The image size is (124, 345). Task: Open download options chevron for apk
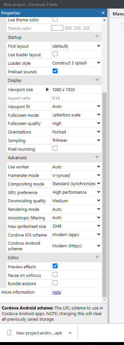point(70,333)
